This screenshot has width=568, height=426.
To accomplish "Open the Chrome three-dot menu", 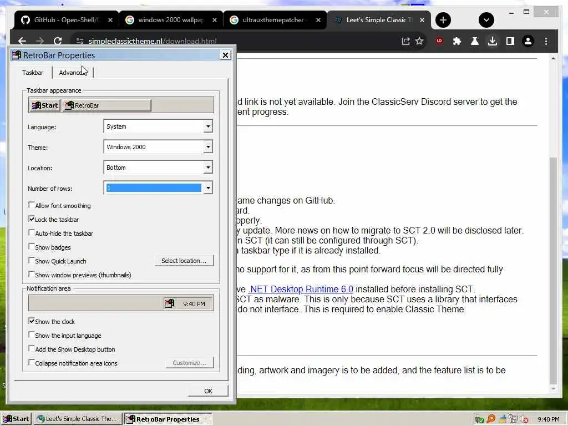I will (x=546, y=41).
